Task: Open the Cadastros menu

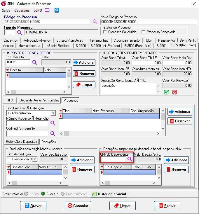Action: [22, 10]
